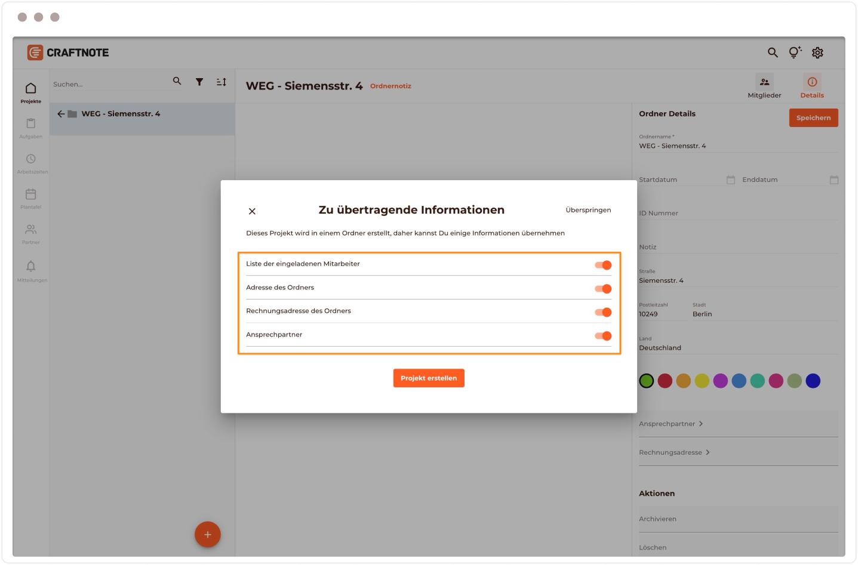Switch to the Mitglieder tab
This screenshot has height=565, width=858.
coord(764,87)
